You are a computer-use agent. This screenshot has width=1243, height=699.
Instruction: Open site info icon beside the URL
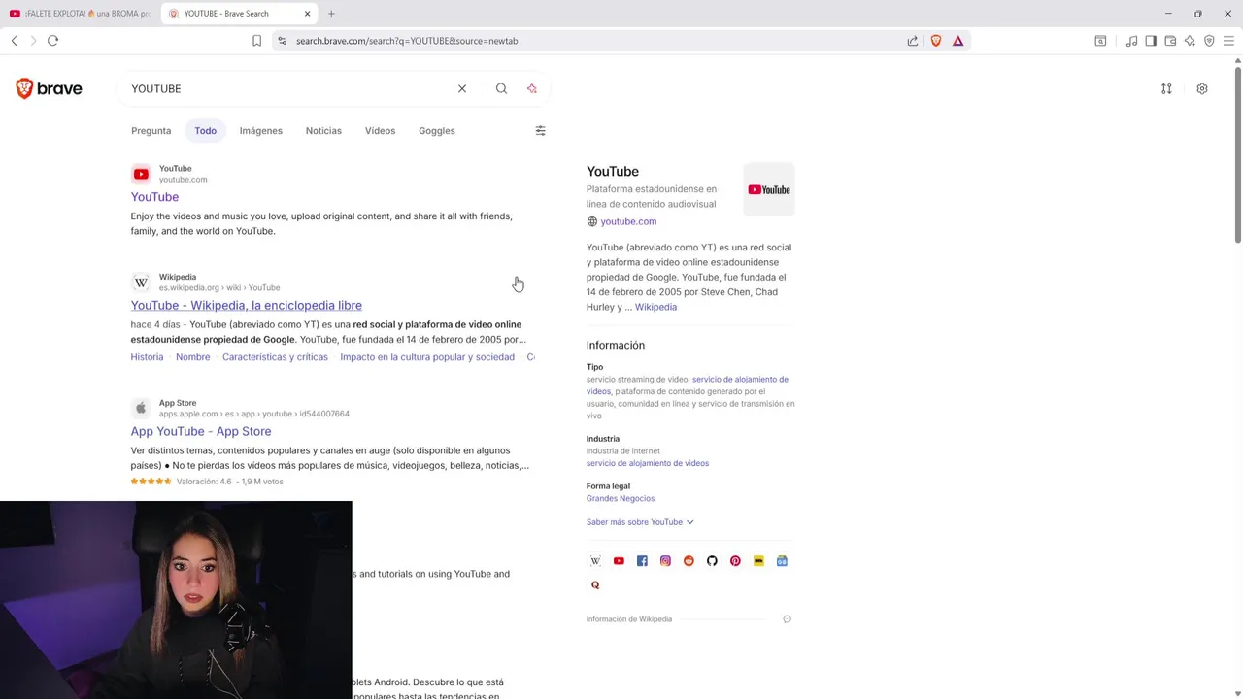282,41
